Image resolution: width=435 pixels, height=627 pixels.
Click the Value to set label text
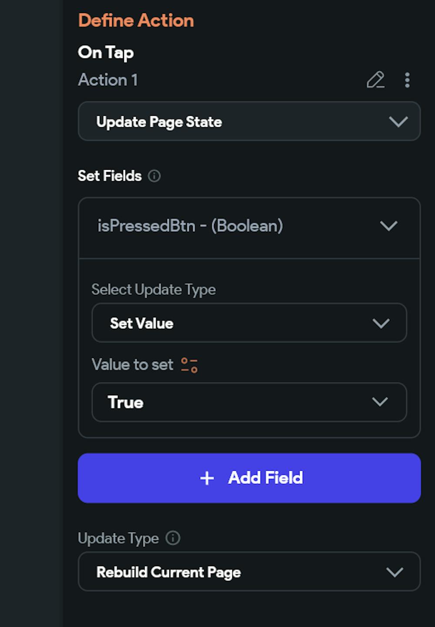click(x=133, y=365)
